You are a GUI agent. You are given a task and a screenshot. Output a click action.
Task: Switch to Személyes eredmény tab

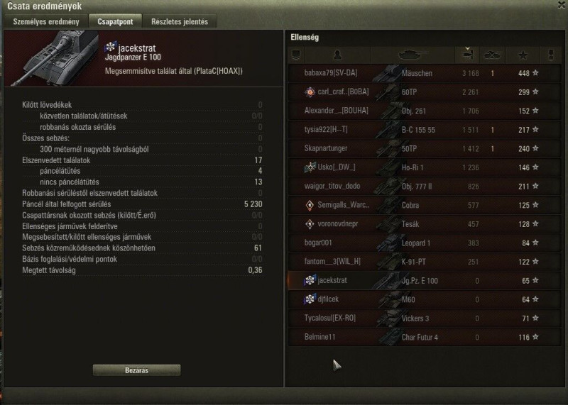pyautogui.click(x=46, y=22)
